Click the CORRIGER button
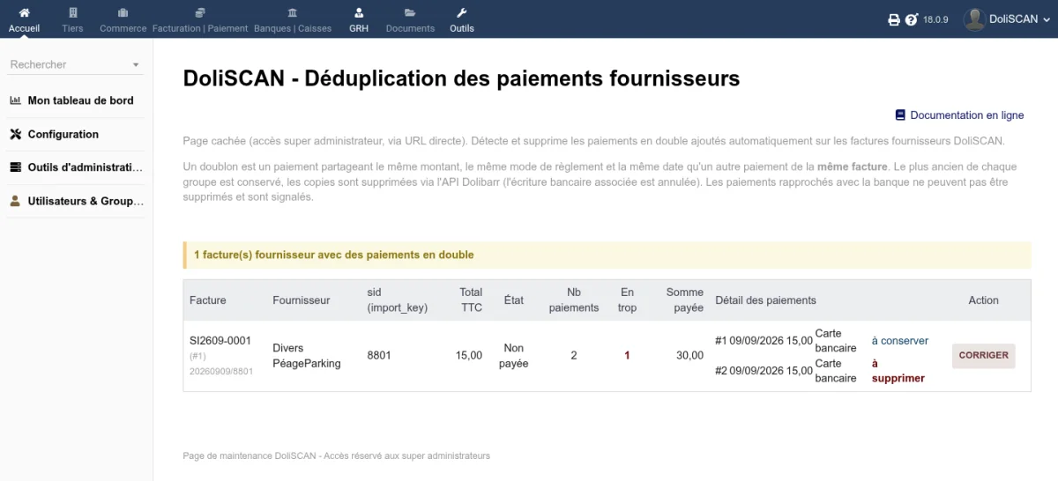The image size is (1058, 481). tap(983, 356)
